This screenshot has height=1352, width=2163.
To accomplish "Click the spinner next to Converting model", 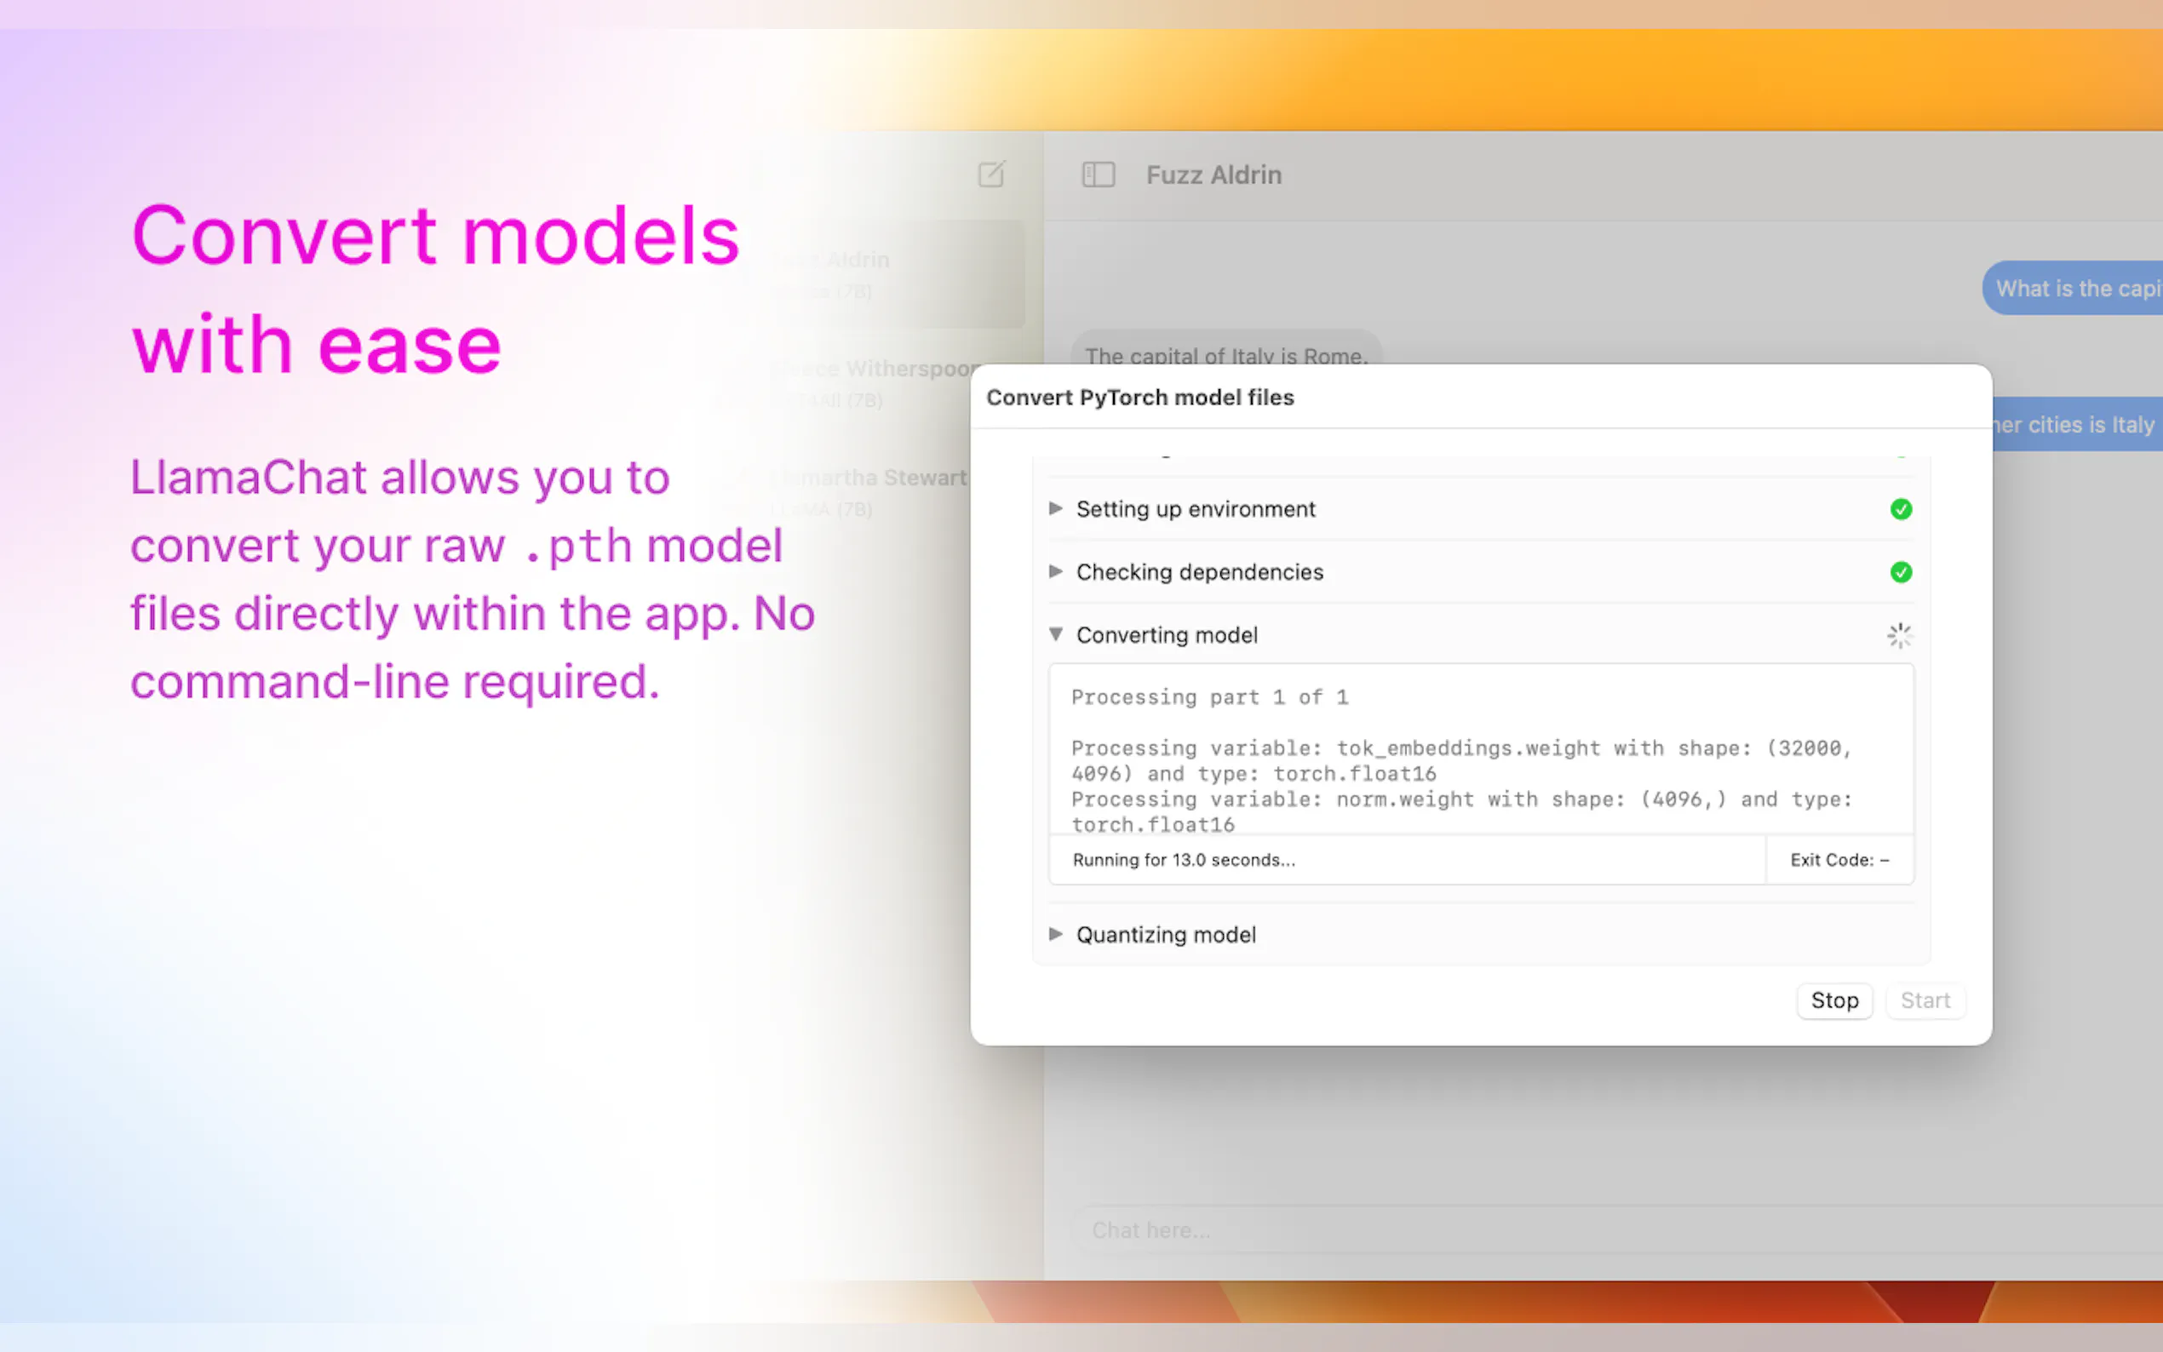I will coord(1899,636).
